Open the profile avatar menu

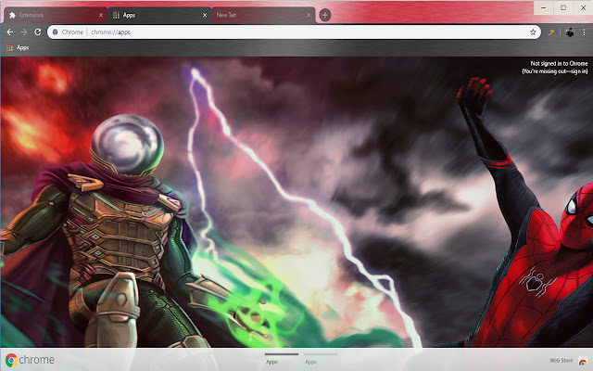[570, 32]
